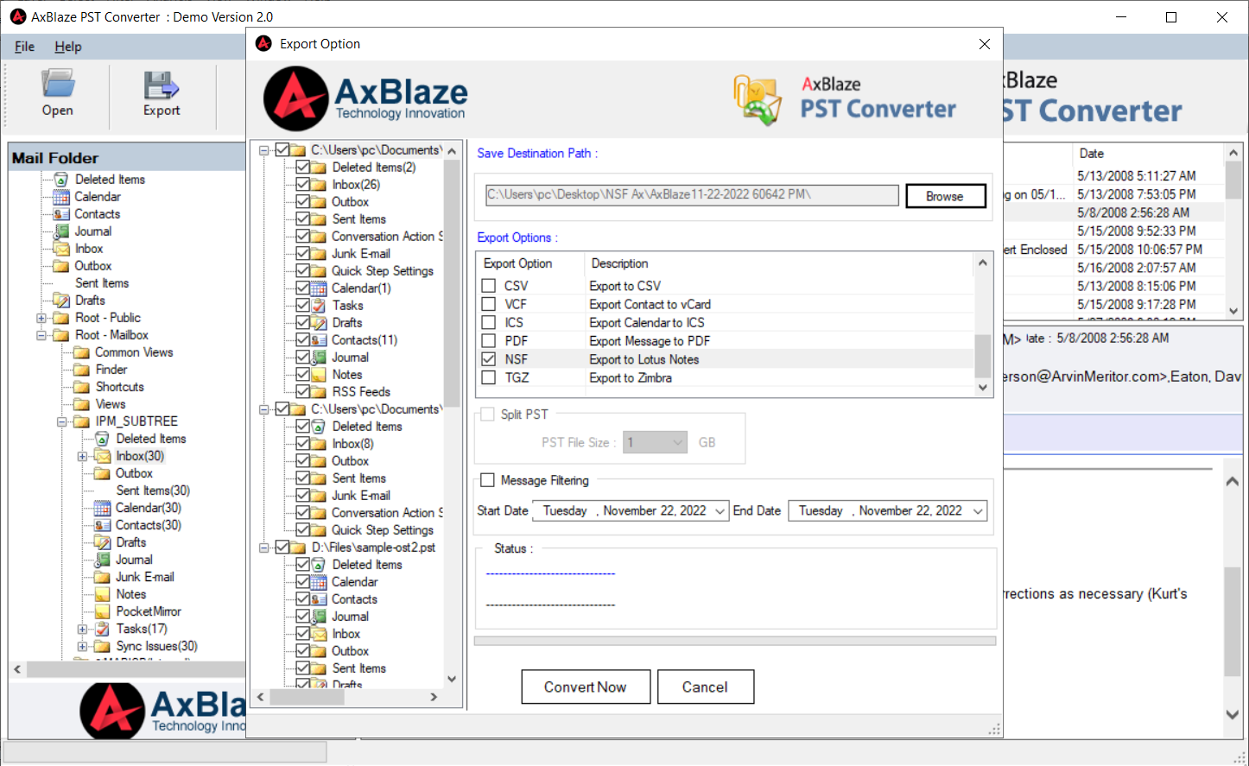Check the ICS export option
This screenshot has width=1249, height=766.
coord(489,322)
